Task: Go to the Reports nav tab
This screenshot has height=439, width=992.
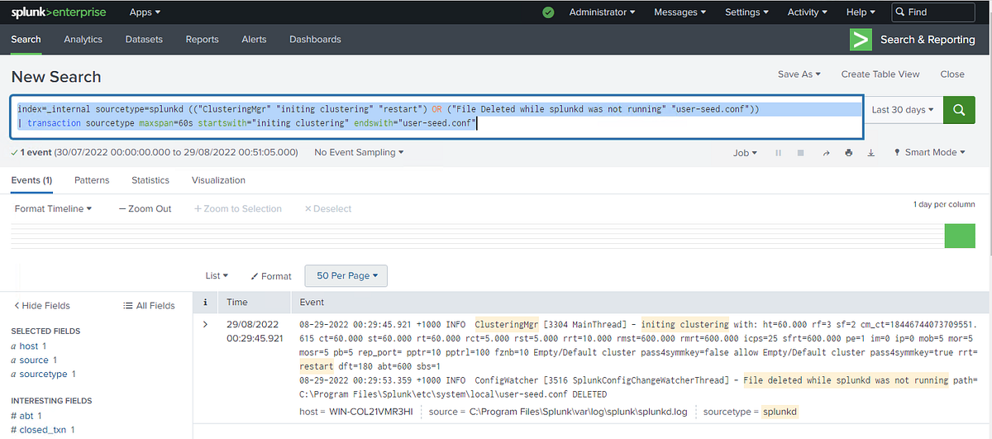Action: click(x=203, y=40)
